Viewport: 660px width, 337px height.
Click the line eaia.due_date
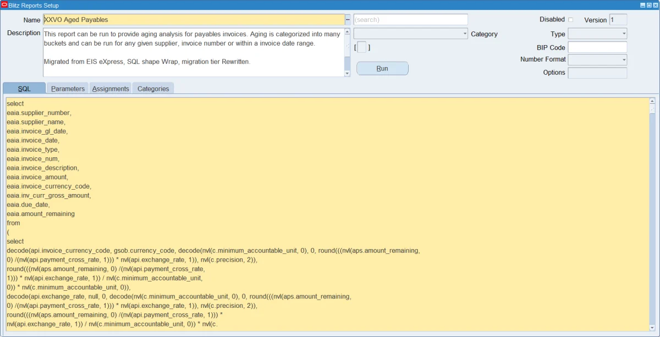[28, 205]
